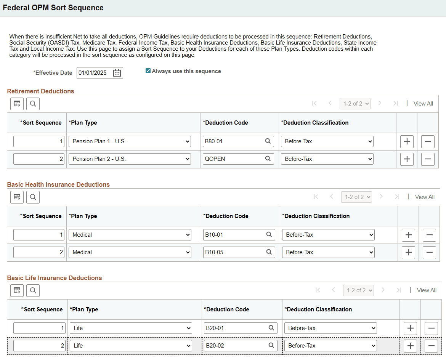
Task: Click the next page arrow in Basic Health Insurance Deductions
Action: click(x=381, y=197)
